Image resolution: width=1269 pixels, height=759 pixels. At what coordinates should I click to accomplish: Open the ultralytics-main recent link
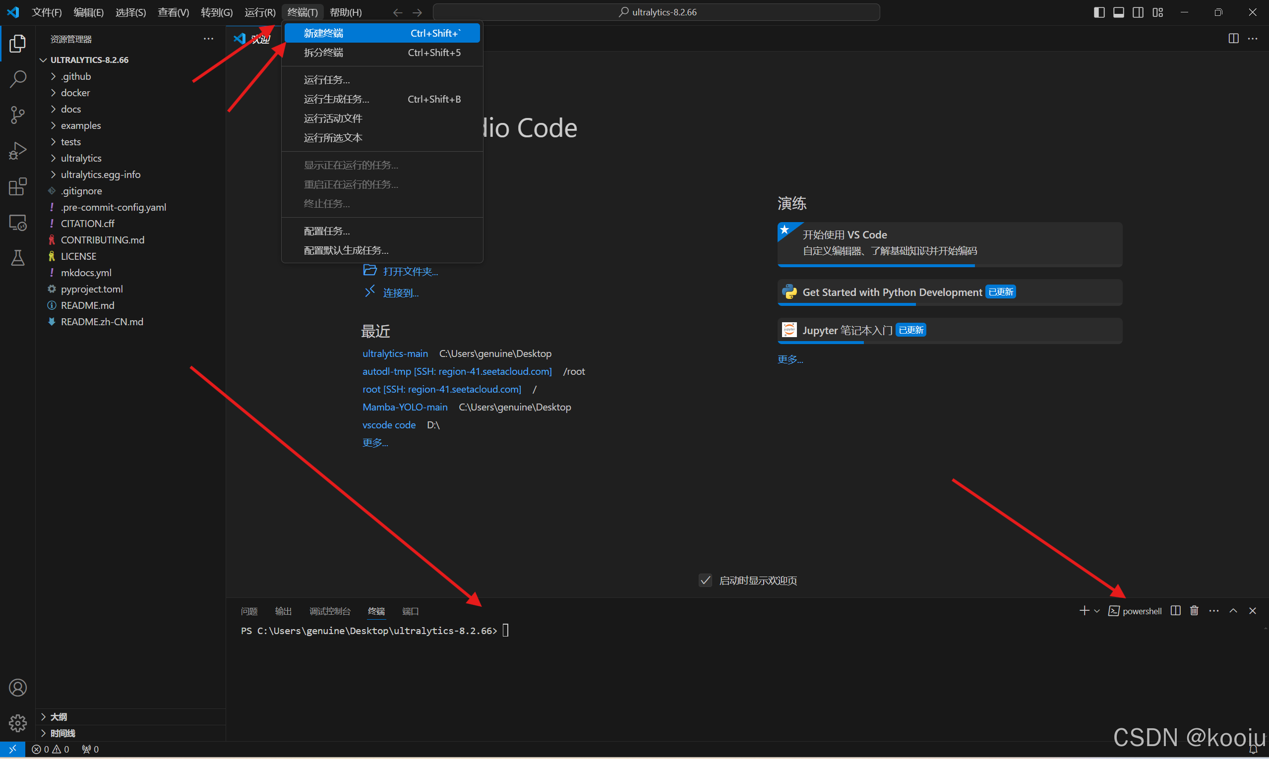point(395,353)
